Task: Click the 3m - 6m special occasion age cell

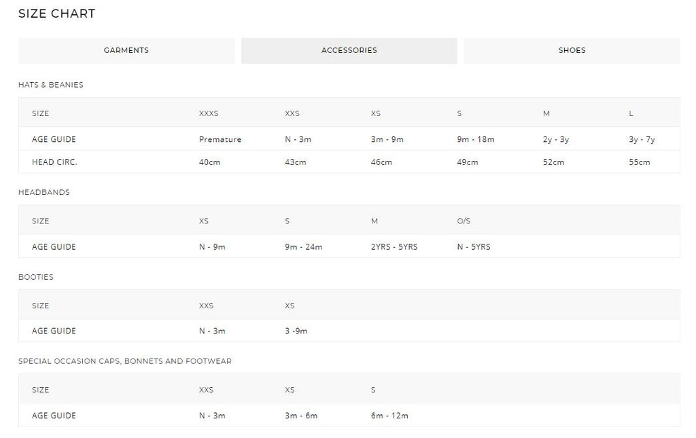Action: (301, 416)
